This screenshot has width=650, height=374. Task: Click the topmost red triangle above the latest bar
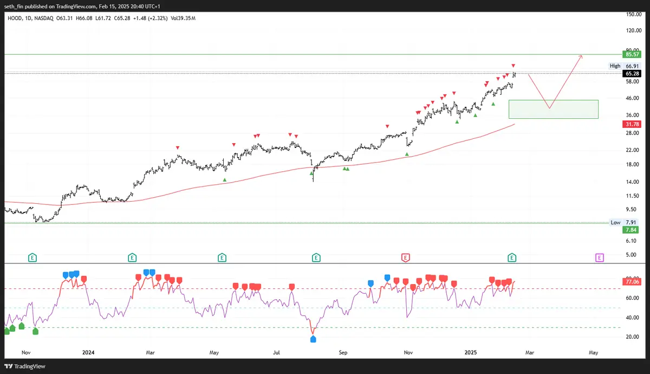tap(513, 66)
